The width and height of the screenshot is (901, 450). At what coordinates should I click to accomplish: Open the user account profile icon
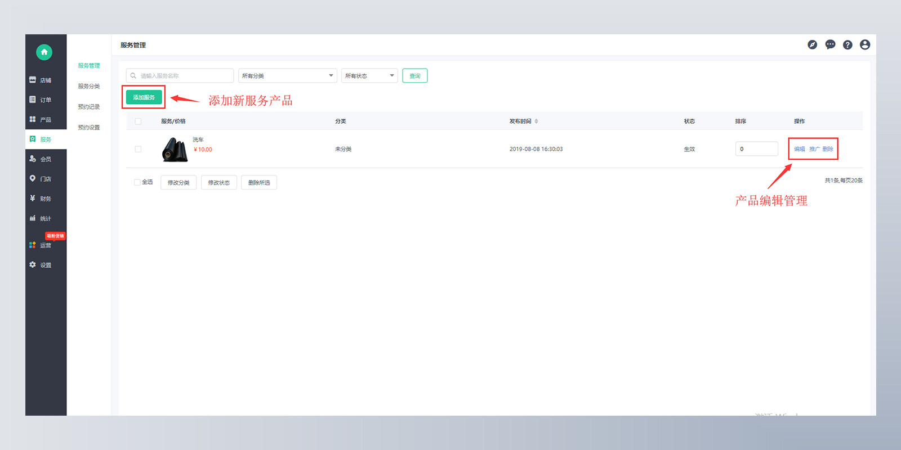click(865, 45)
